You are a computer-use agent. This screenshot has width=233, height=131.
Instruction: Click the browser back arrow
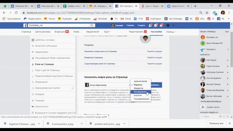coord(4,13)
